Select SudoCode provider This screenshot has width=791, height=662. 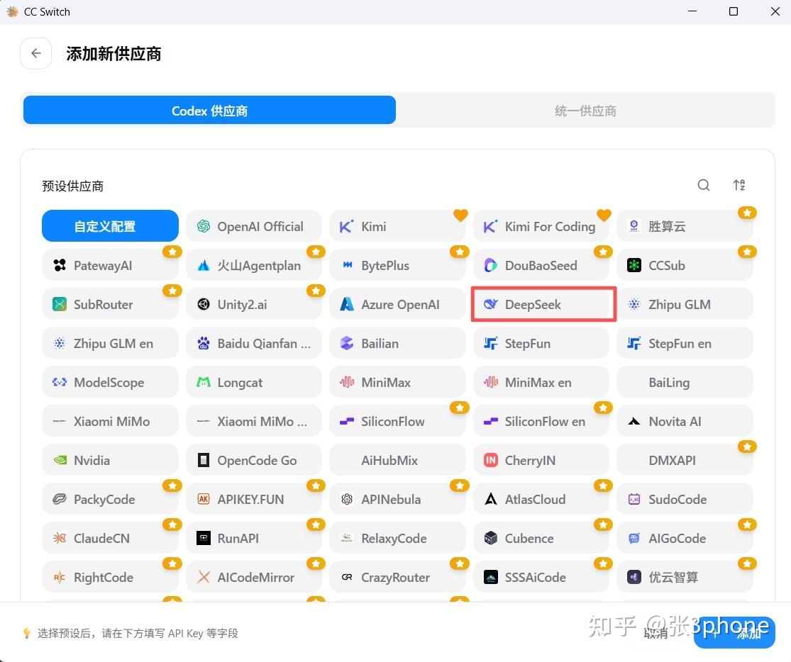(x=685, y=499)
